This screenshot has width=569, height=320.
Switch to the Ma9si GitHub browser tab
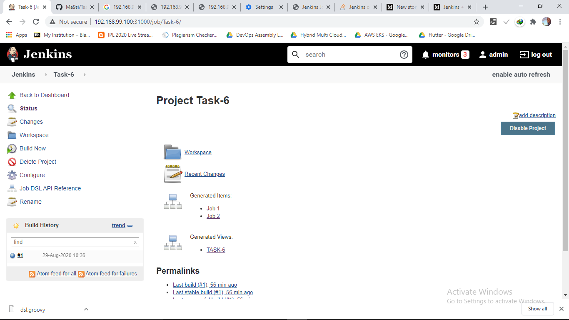(75, 7)
